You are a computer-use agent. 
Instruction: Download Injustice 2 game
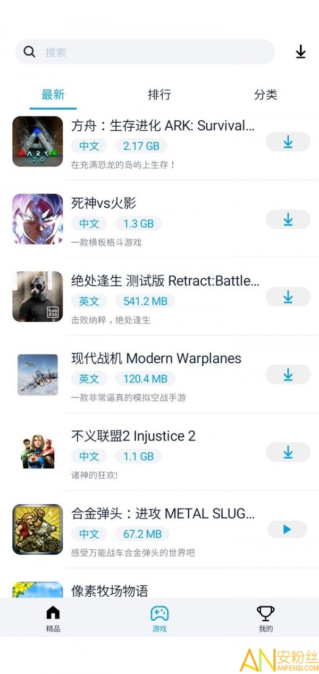(288, 452)
